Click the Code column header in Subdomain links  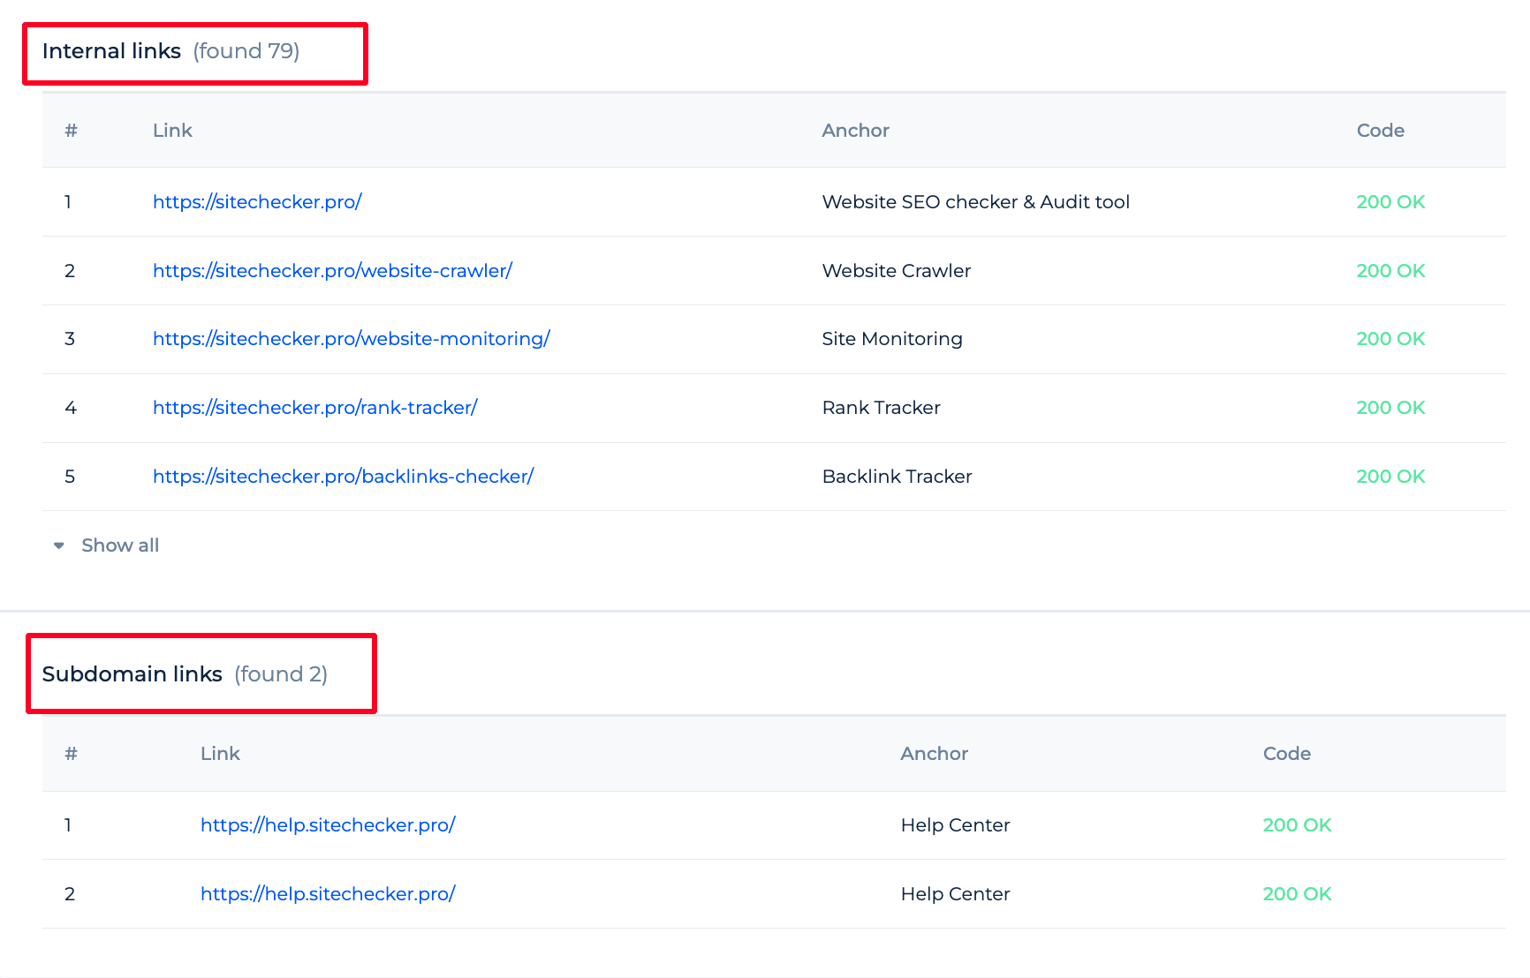(x=1287, y=754)
